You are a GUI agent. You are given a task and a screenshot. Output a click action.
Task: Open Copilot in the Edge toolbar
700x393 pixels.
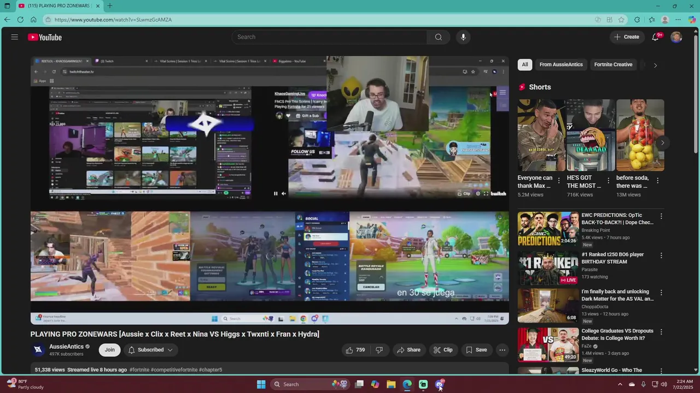[x=692, y=20]
